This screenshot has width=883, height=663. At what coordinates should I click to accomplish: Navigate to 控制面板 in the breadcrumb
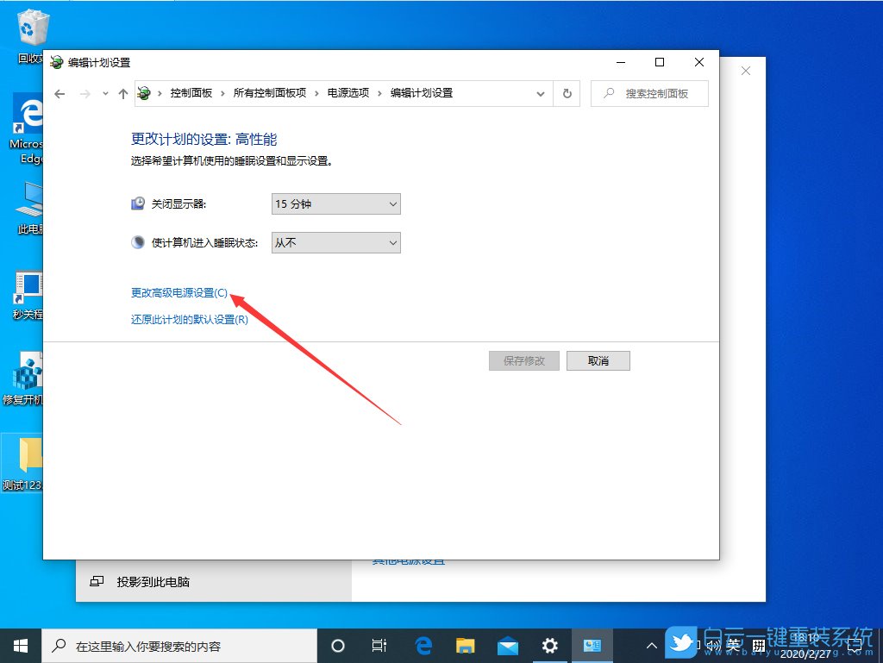[191, 92]
